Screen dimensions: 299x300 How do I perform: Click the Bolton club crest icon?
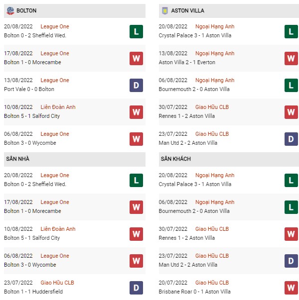[10, 11]
